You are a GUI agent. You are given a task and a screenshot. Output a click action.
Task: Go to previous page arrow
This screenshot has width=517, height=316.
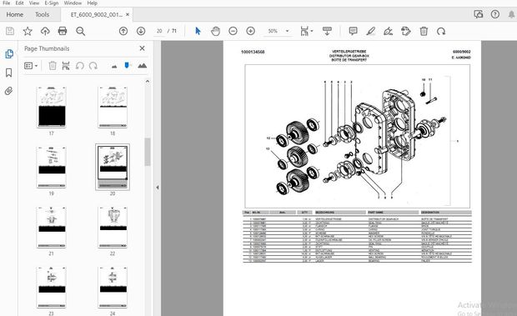123,31
